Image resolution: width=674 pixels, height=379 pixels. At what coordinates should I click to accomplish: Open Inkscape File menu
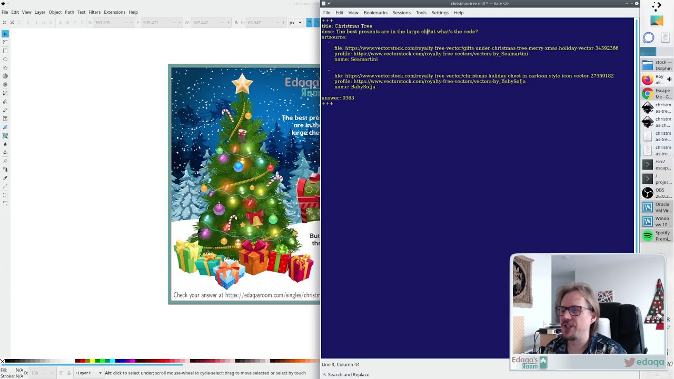click(4, 12)
